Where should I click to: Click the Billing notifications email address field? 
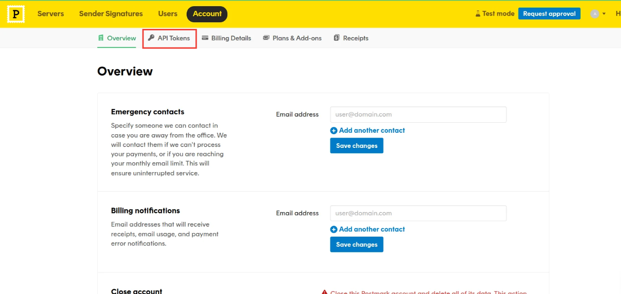[x=418, y=213]
